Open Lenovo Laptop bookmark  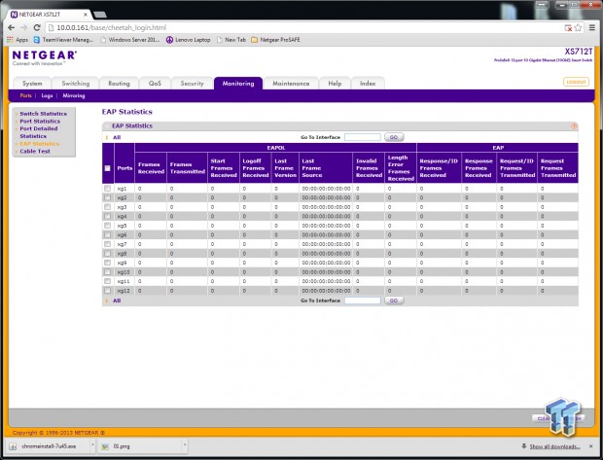(x=189, y=40)
